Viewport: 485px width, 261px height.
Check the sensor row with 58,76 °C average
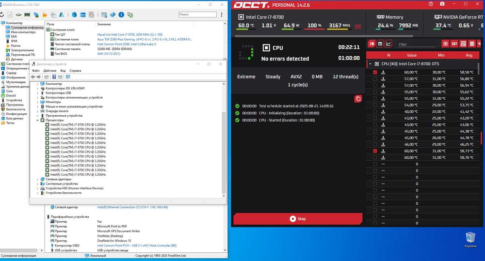click(x=375, y=157)
